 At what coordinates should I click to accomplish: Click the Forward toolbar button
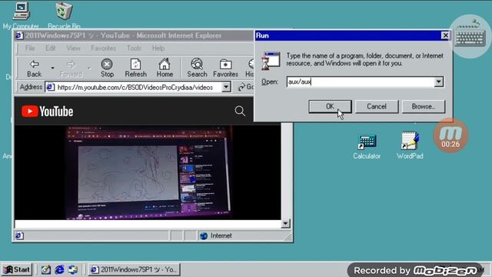point(71,68)
